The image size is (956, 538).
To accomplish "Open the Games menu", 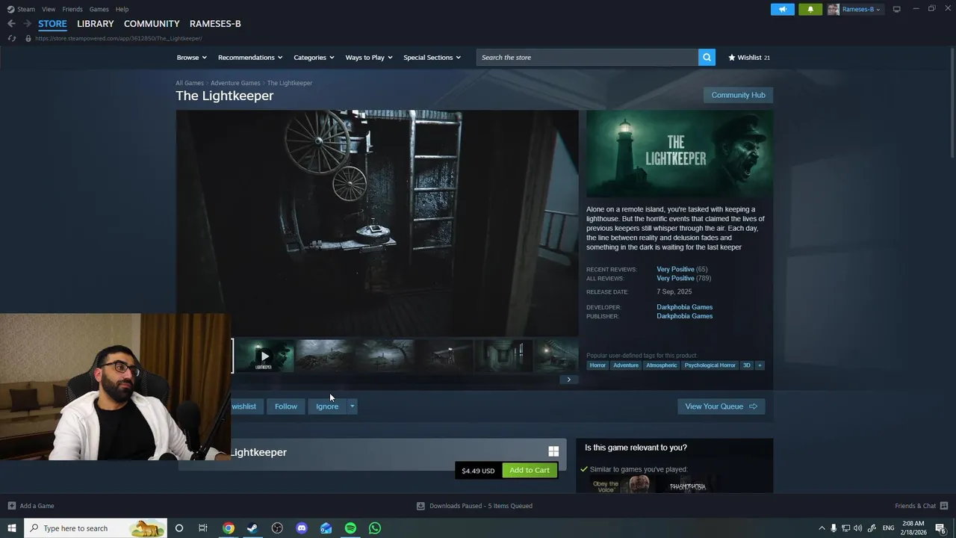I will (x=99, y=9).
